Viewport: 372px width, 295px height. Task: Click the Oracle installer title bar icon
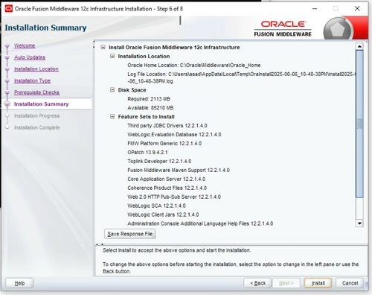tap(9, 9)
